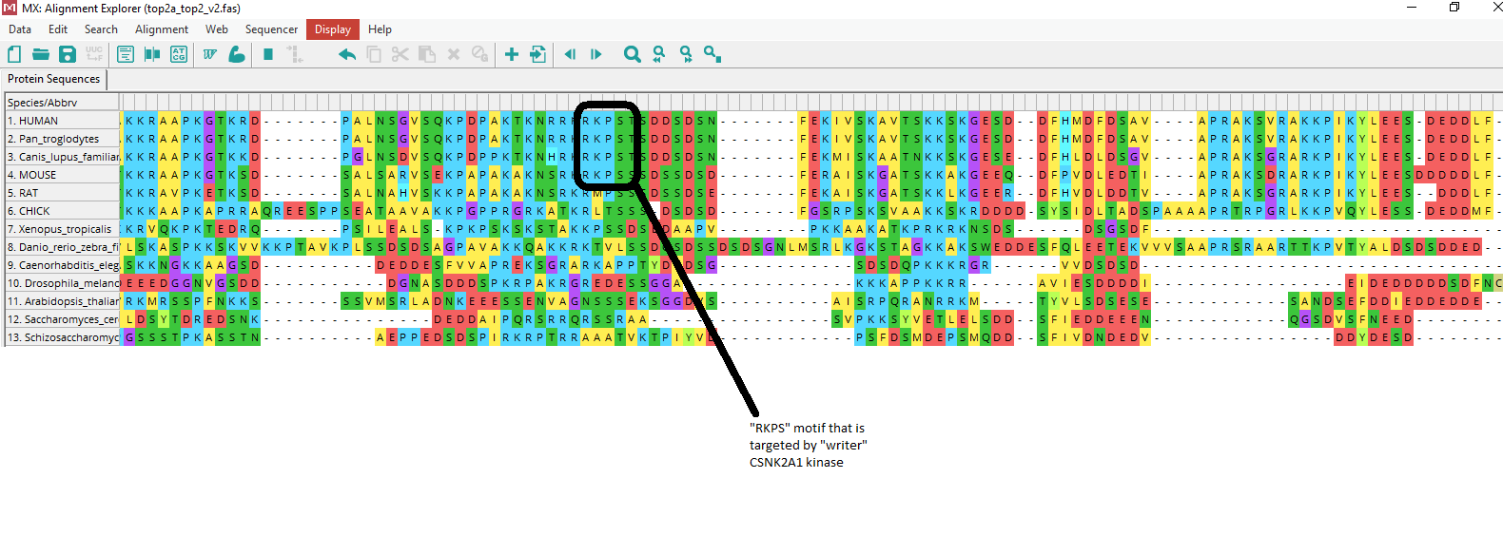Screen dimensions: 1503x555
Task: Open the Sequencer menu
Action: [271, 29]
